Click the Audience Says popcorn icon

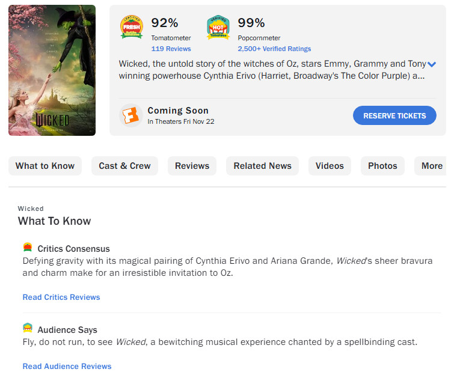[x=28, y=329]
